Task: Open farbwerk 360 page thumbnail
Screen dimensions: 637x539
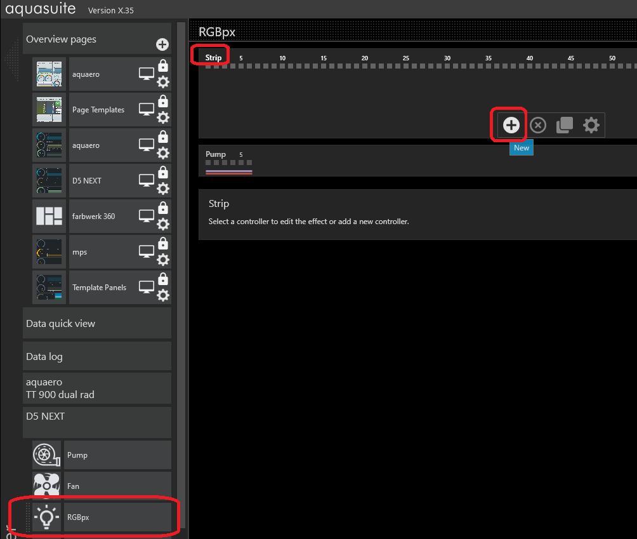Action: (49, 216)
